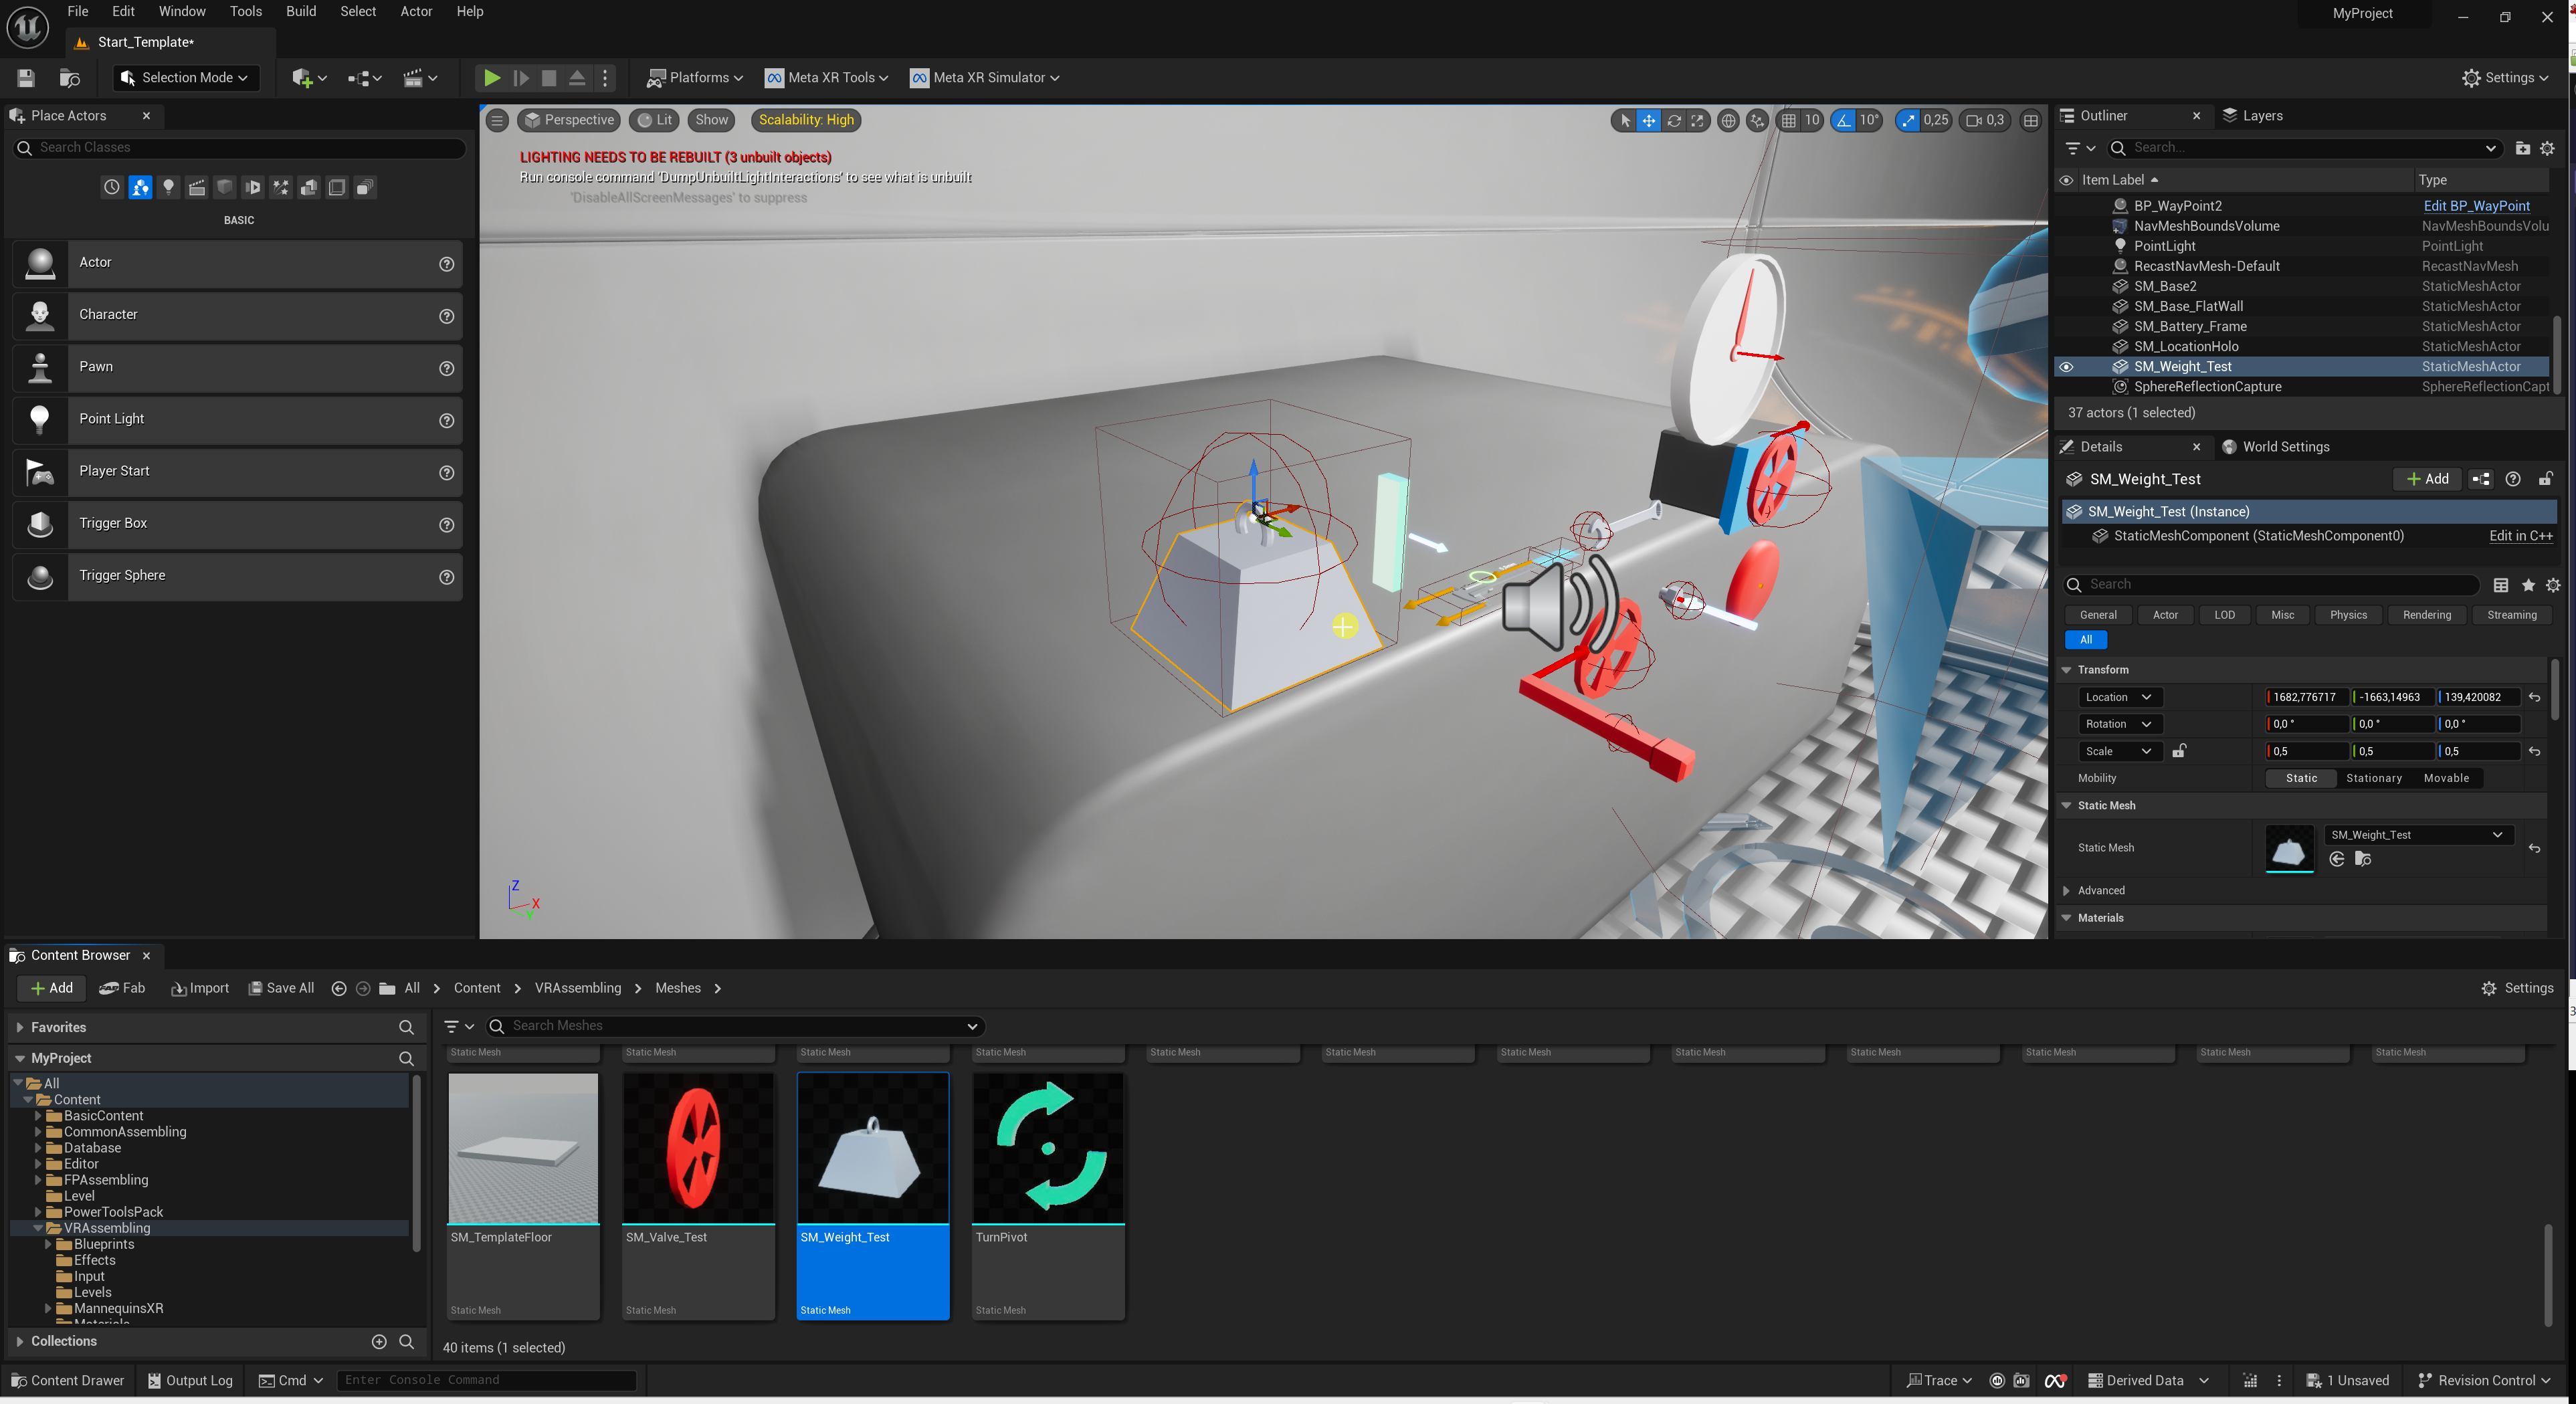Toggle grid snapping in viewport

click(x=1788, y=120)
